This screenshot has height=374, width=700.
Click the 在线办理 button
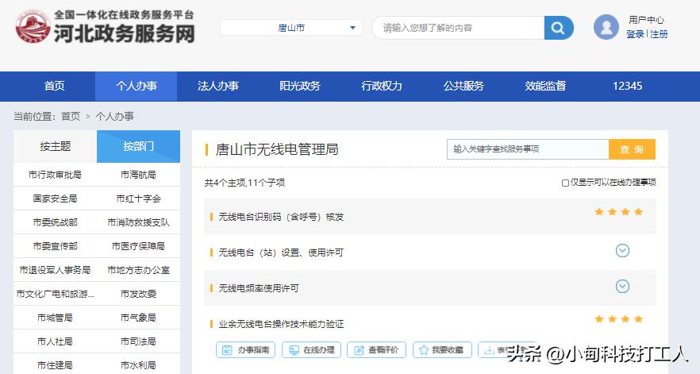pyautogui.click(x=312, y=350)
